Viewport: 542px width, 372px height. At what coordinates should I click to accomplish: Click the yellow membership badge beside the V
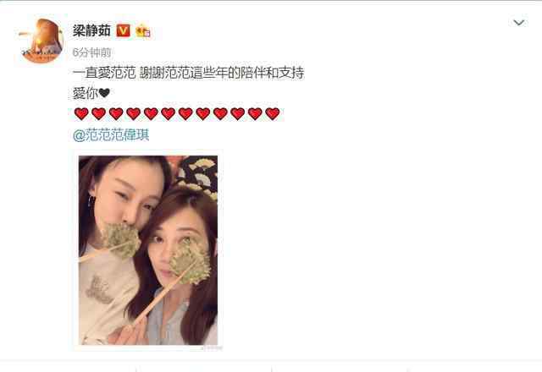[143, 31]
